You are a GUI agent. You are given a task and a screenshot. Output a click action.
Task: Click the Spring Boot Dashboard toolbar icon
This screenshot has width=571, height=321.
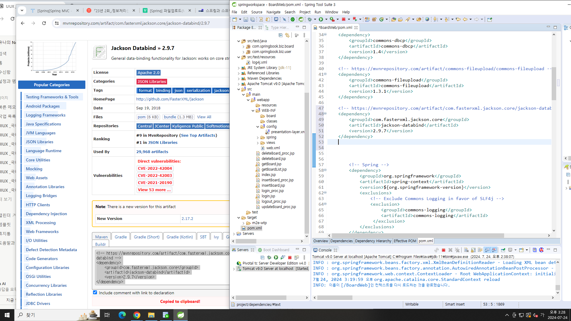pos(293,20)
